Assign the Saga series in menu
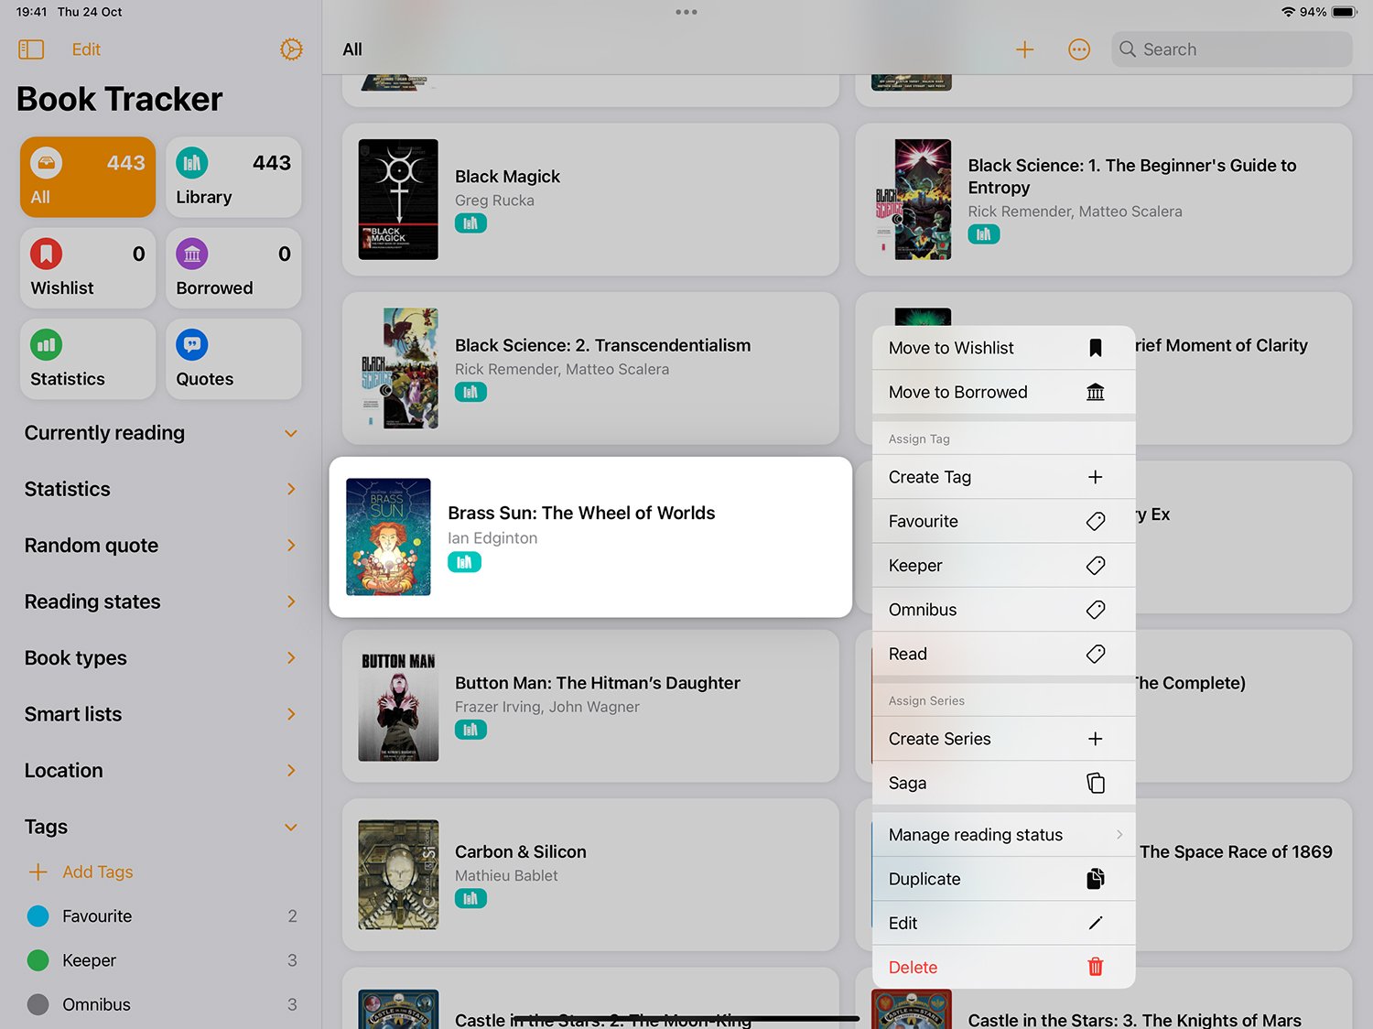Screen dimensions: 1373x1029 1004,783
